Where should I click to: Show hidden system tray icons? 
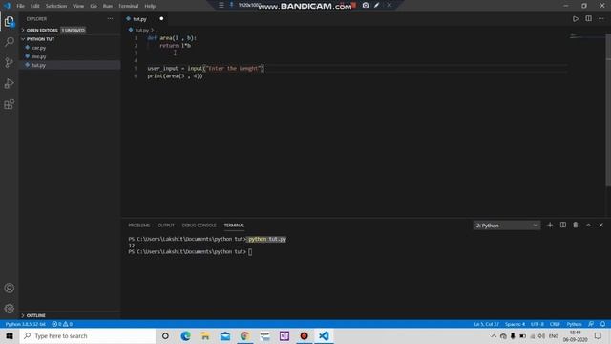click(x=494, y=335)
